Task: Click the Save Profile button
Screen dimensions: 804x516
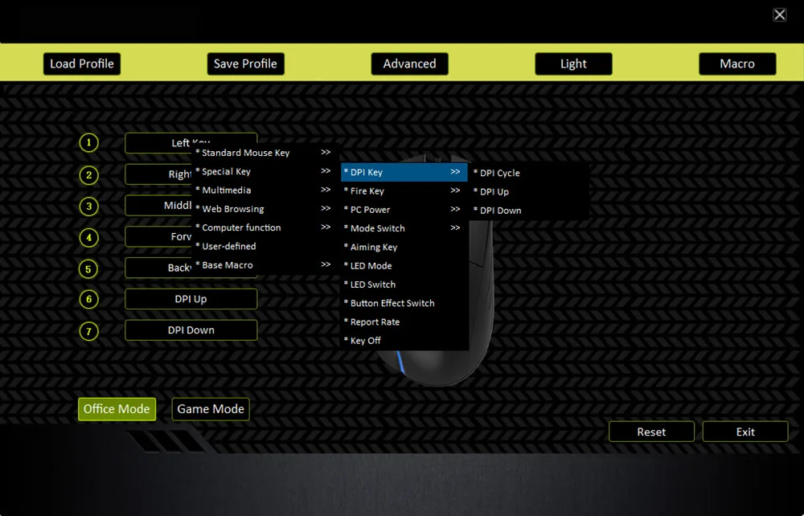Action: click(x=245, y=63)
